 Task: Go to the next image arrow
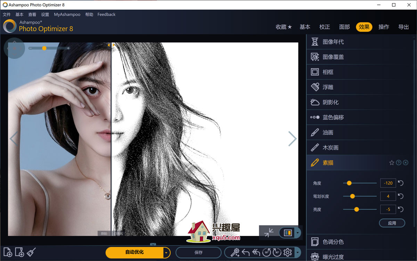tap(292, 139)
